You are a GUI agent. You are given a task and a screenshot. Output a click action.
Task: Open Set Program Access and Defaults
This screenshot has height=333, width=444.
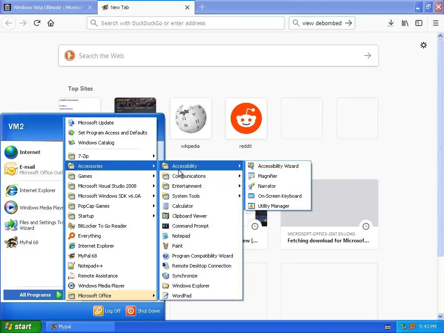point(111,133)
